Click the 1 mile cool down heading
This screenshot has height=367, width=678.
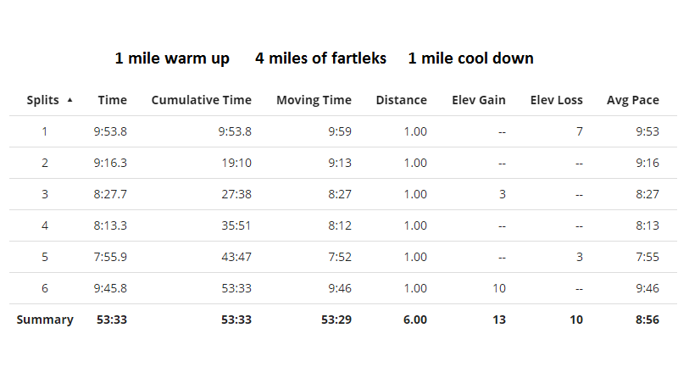(x=471, y=58)
